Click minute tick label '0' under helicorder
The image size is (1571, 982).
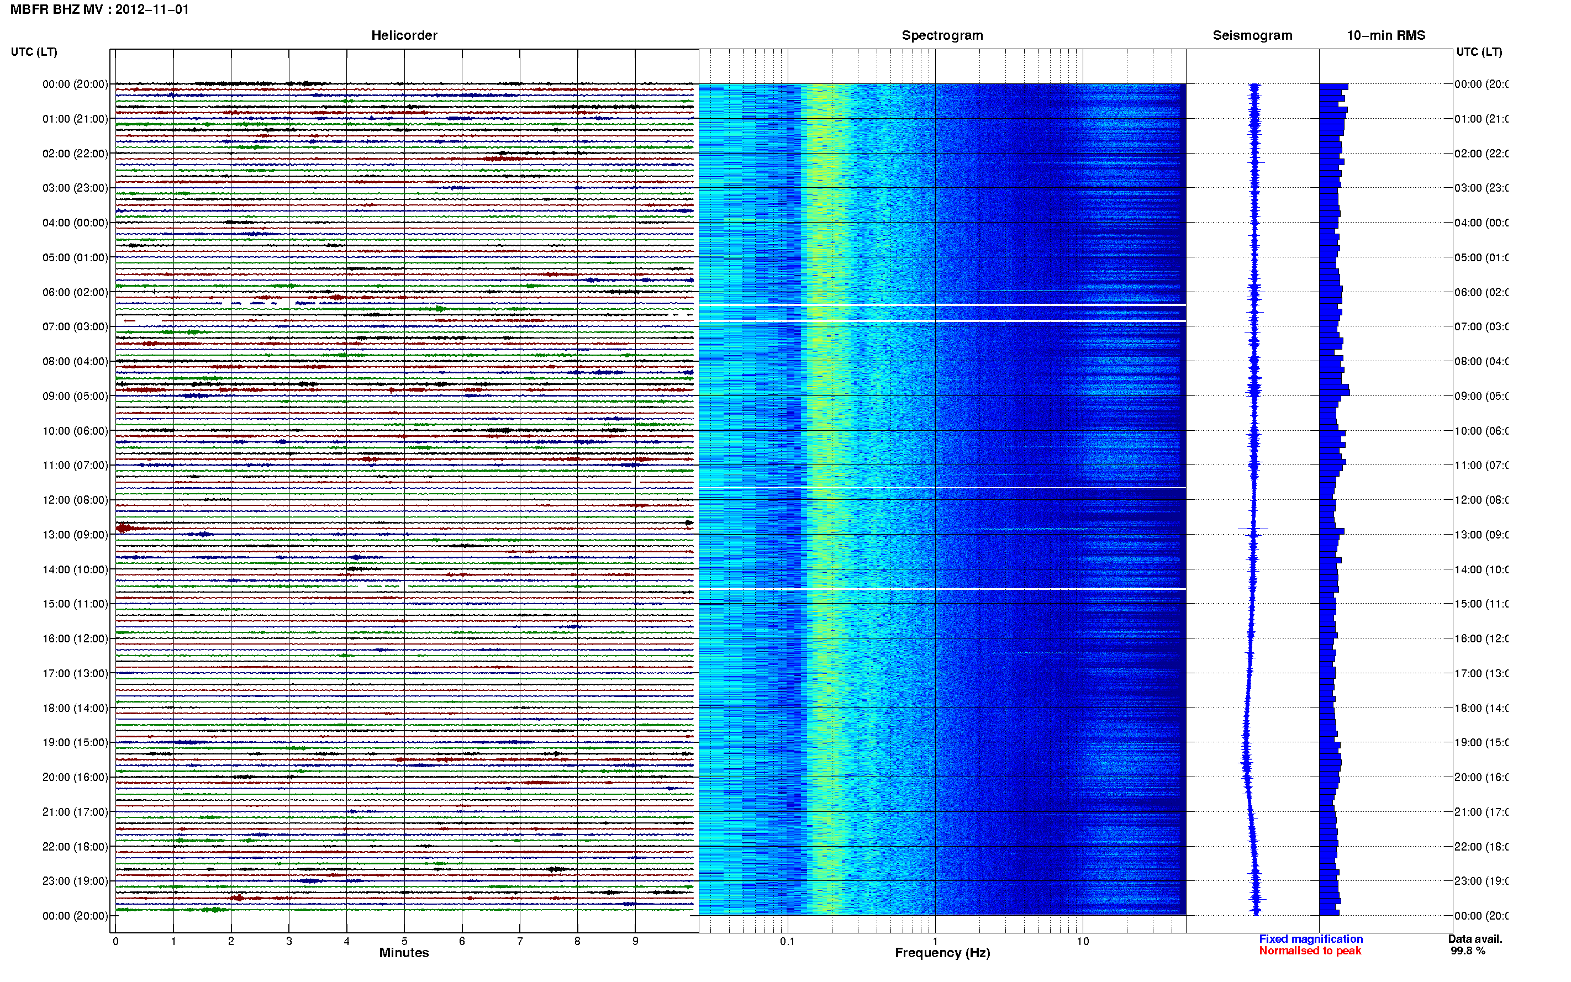pyautogui.click(x=115, y=941)
